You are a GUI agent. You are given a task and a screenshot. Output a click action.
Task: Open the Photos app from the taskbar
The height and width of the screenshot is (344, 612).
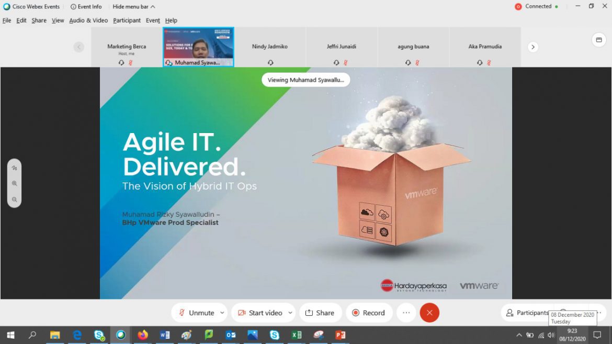click(253, 335)
